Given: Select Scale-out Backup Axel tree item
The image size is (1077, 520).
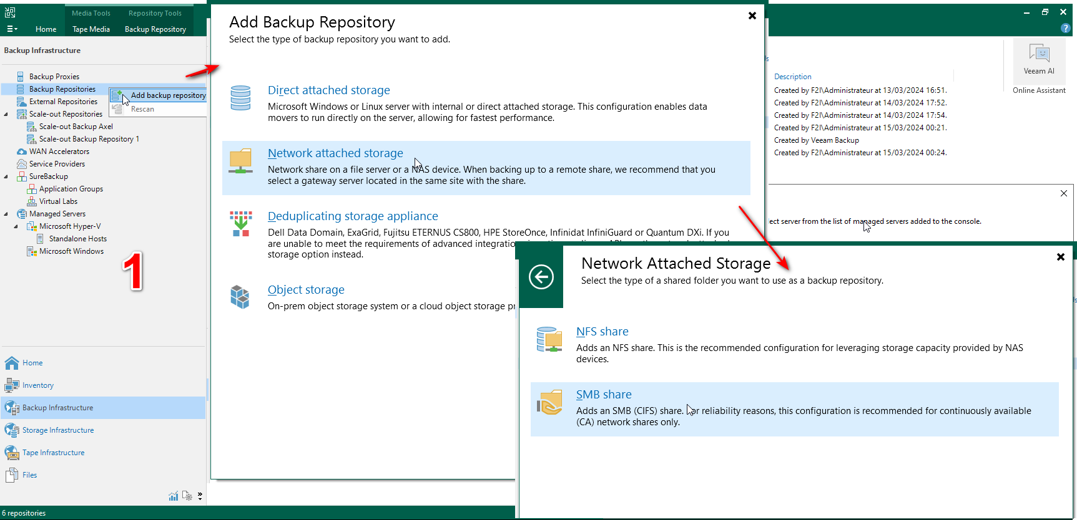Looking at the screenshot, I should pos(76,127).
